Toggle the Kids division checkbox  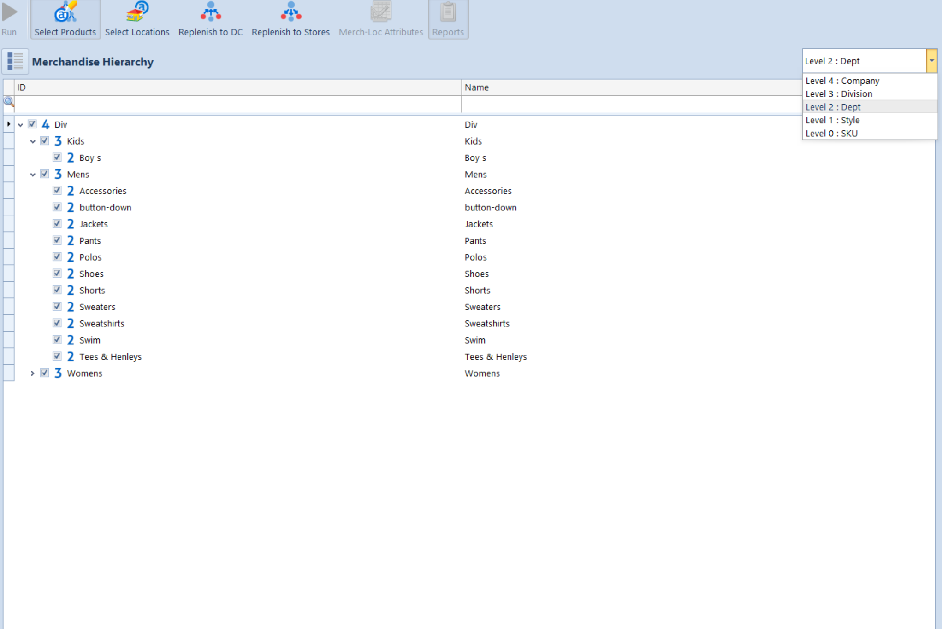click(x=45, y=141)
